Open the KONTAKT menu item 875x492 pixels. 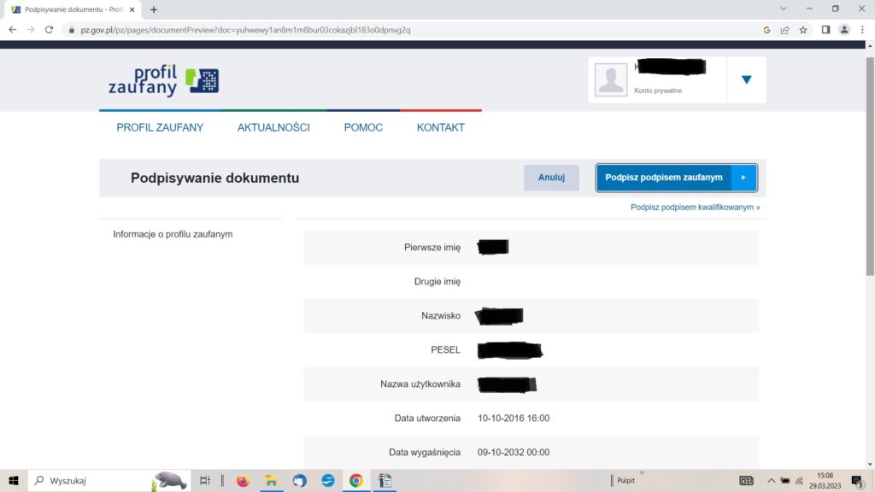(441, 128)
